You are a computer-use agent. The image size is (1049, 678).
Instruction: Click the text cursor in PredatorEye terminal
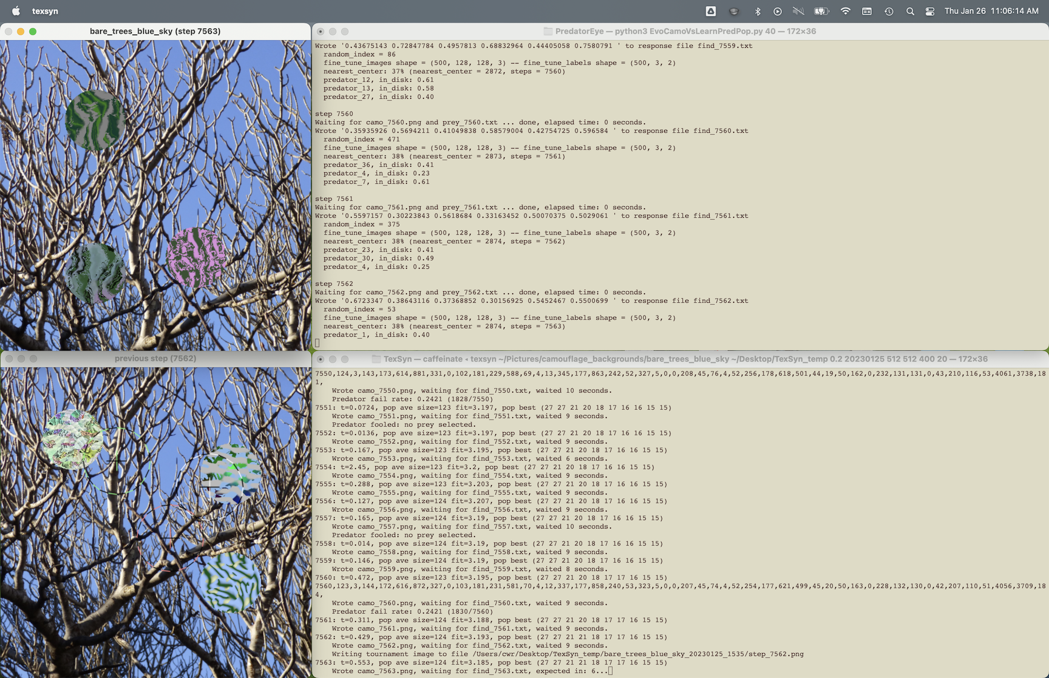tap(317, 343)
